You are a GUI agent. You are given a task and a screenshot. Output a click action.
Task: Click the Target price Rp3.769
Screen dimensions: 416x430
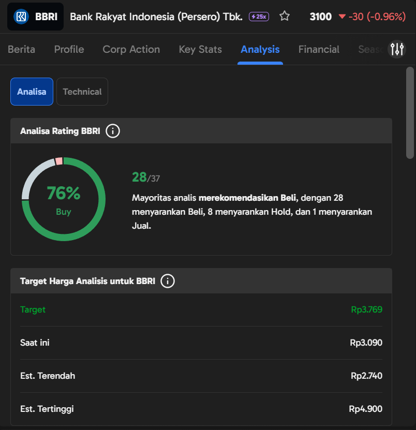click(x=367, y=309)
